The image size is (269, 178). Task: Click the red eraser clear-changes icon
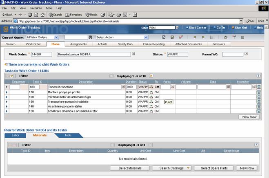tap(181, 37)
